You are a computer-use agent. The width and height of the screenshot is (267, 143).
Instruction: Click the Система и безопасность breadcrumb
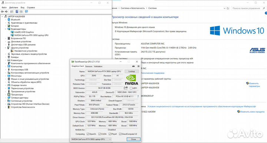coord(133,8)
